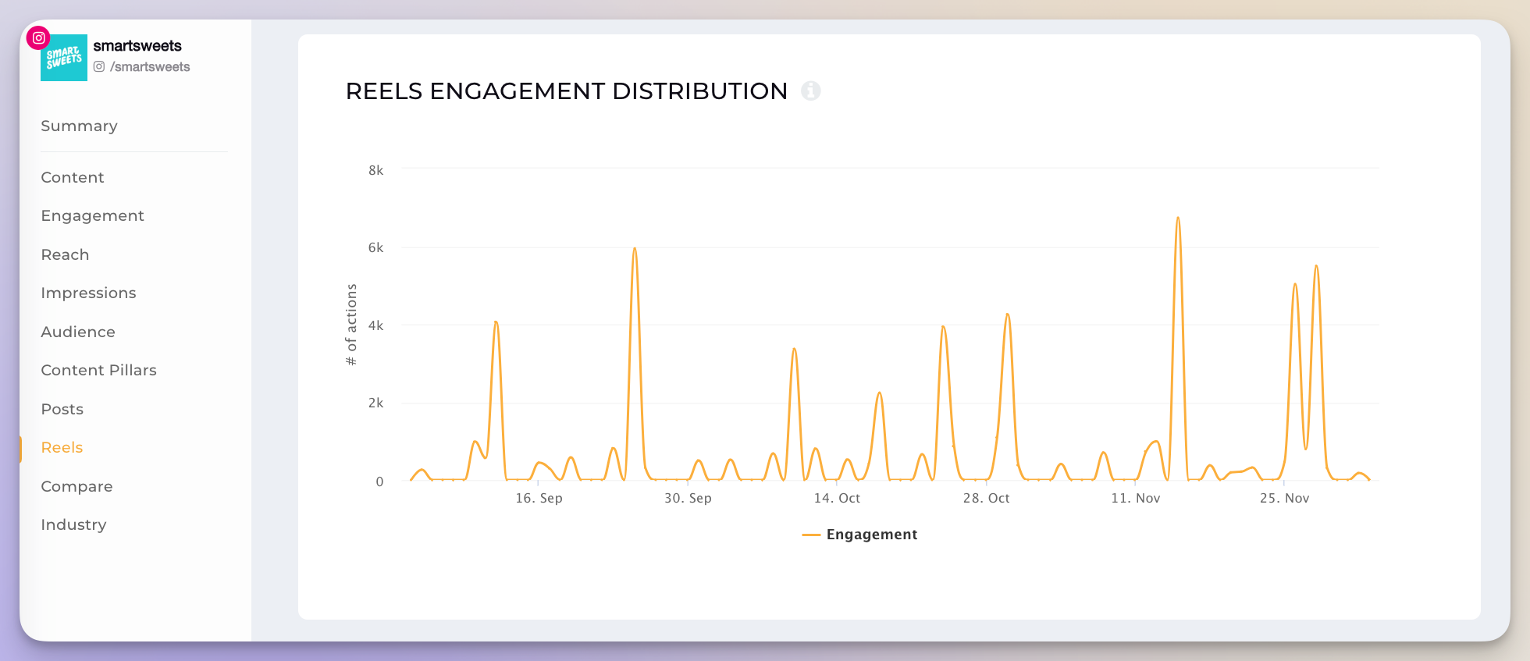Click the Instagram badge icon on profile
This screenshot has width=1530, height=661.
coord(38,37)
